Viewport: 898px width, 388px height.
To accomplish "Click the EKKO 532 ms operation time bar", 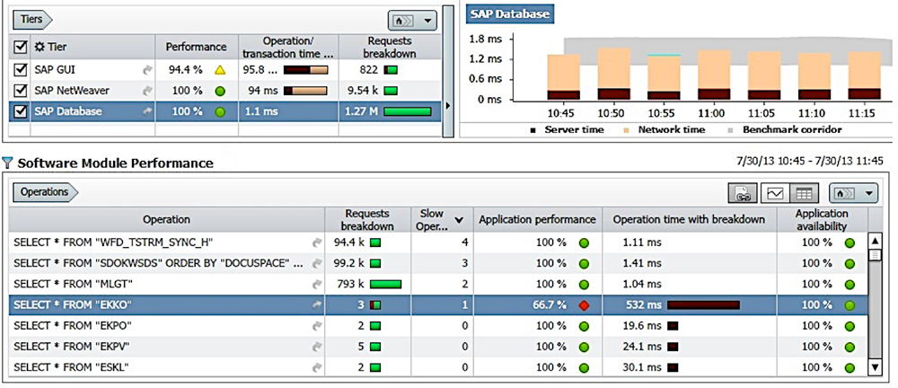I will [x=703, y=304].
